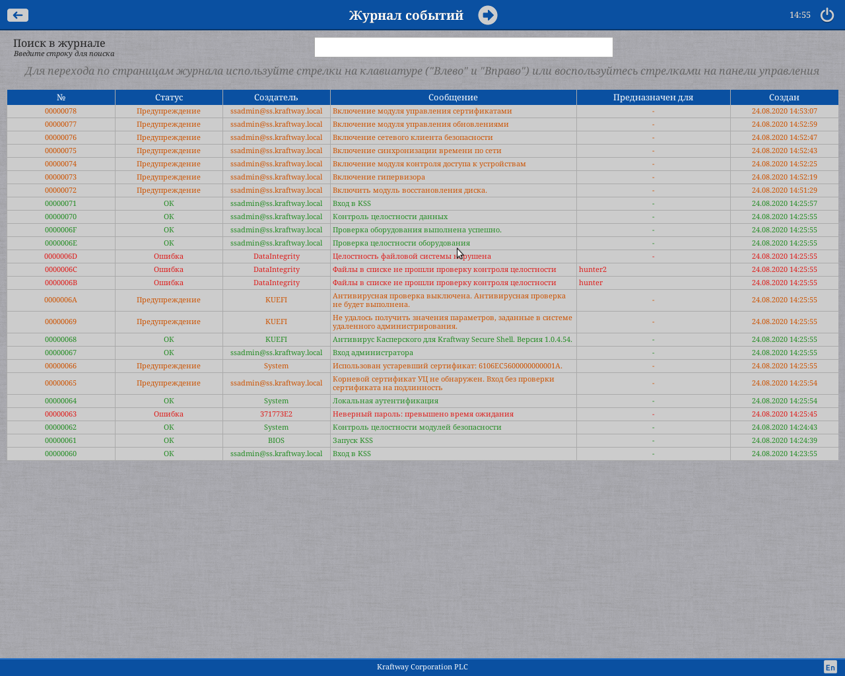845x676 pixels.
Task: Click the Создан column header
Action: coord(784,97)
